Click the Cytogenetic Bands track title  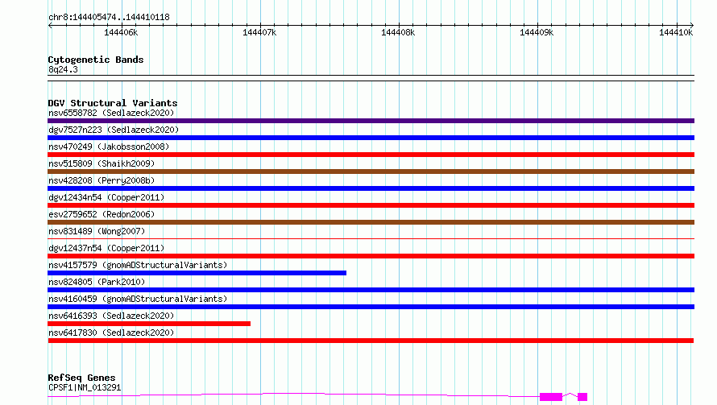96,60
